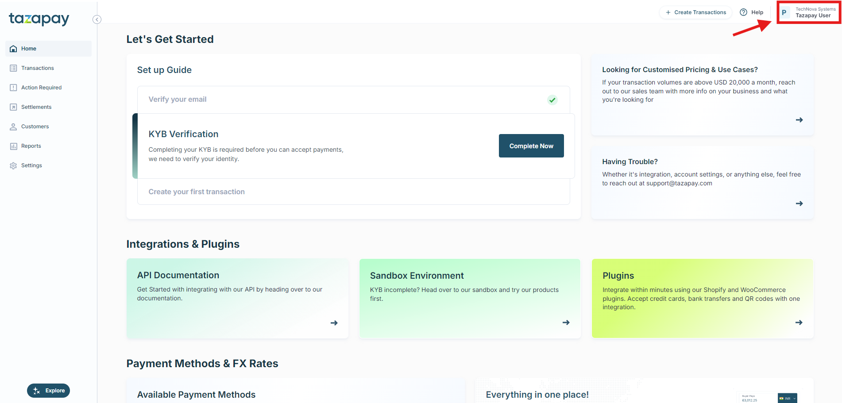Click the Set up Guide heading
The height and width of the screenshot is (403, 842).
164,70
